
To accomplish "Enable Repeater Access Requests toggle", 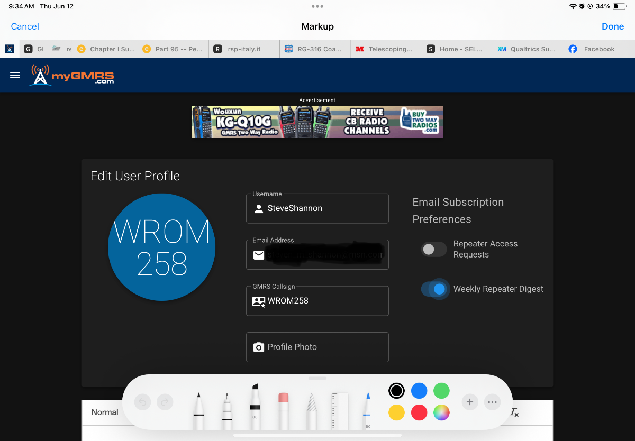I will [434, 249].
